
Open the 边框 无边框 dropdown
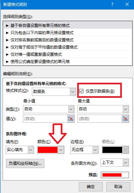point(84,150)
